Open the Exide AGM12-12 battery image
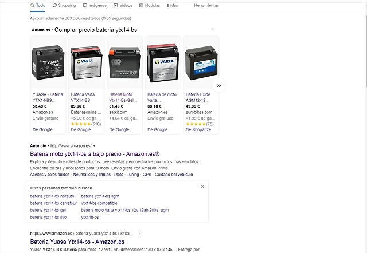Screen dimensions: 367x253 click(x=201, y=63)
